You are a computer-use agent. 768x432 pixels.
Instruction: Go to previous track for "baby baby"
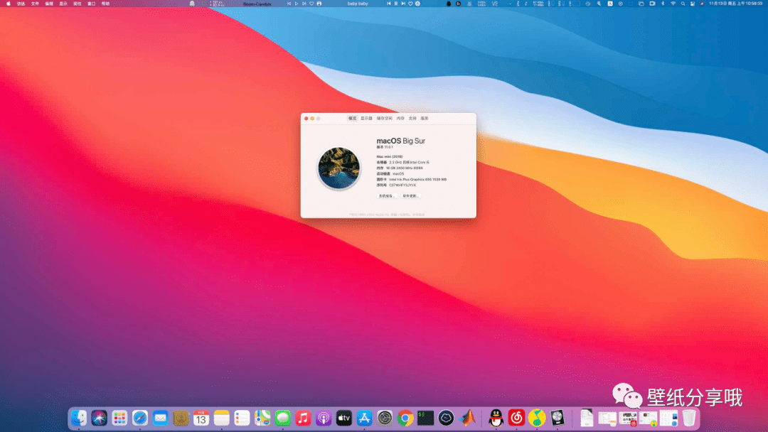tap(389, 4)
